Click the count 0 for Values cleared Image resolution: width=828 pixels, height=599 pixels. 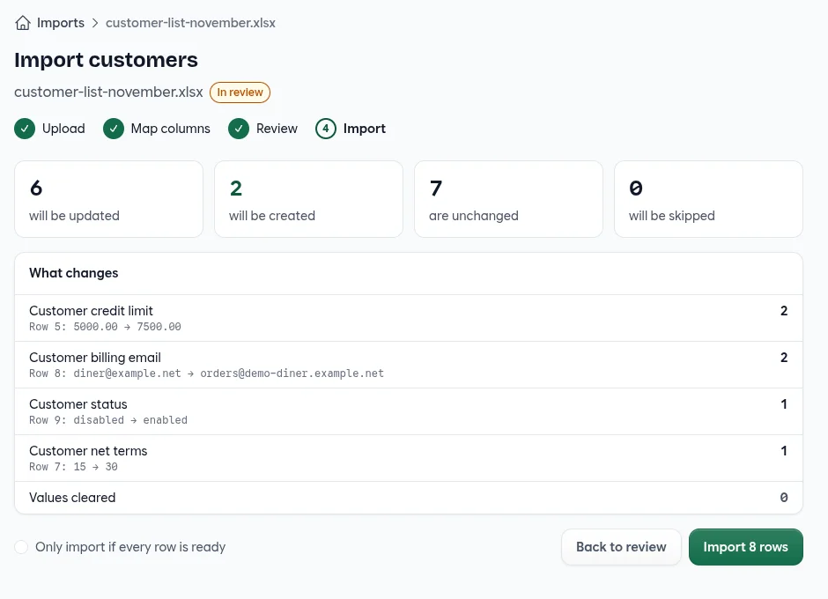click(784, 498)
